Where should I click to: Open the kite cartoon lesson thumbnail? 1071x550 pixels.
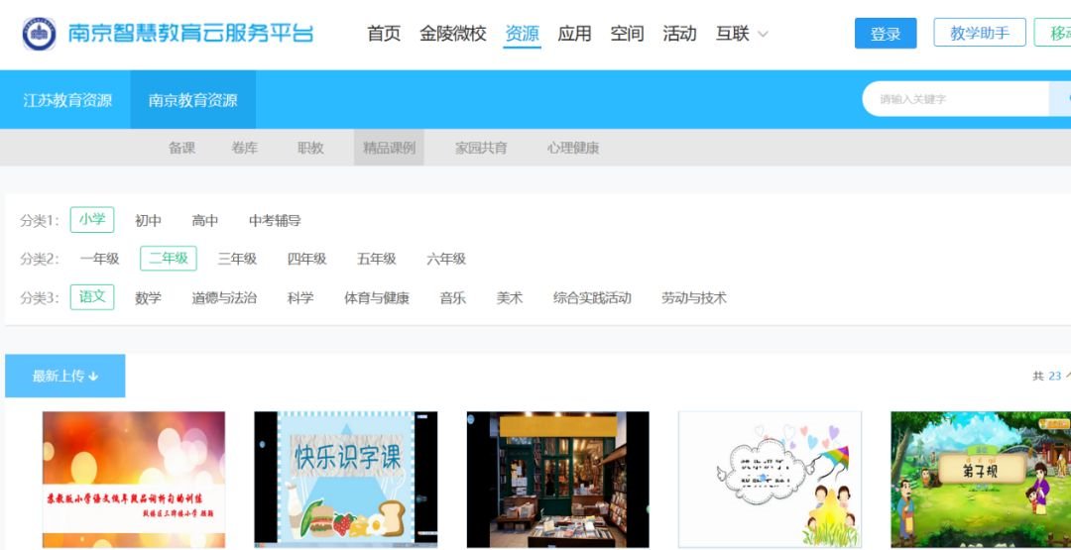click(x=770, y=480)
